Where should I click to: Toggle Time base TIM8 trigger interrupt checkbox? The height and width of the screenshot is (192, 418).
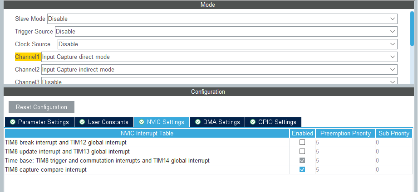302,160
